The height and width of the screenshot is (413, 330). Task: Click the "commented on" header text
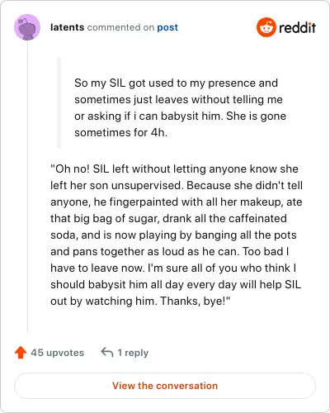point(120,27)
